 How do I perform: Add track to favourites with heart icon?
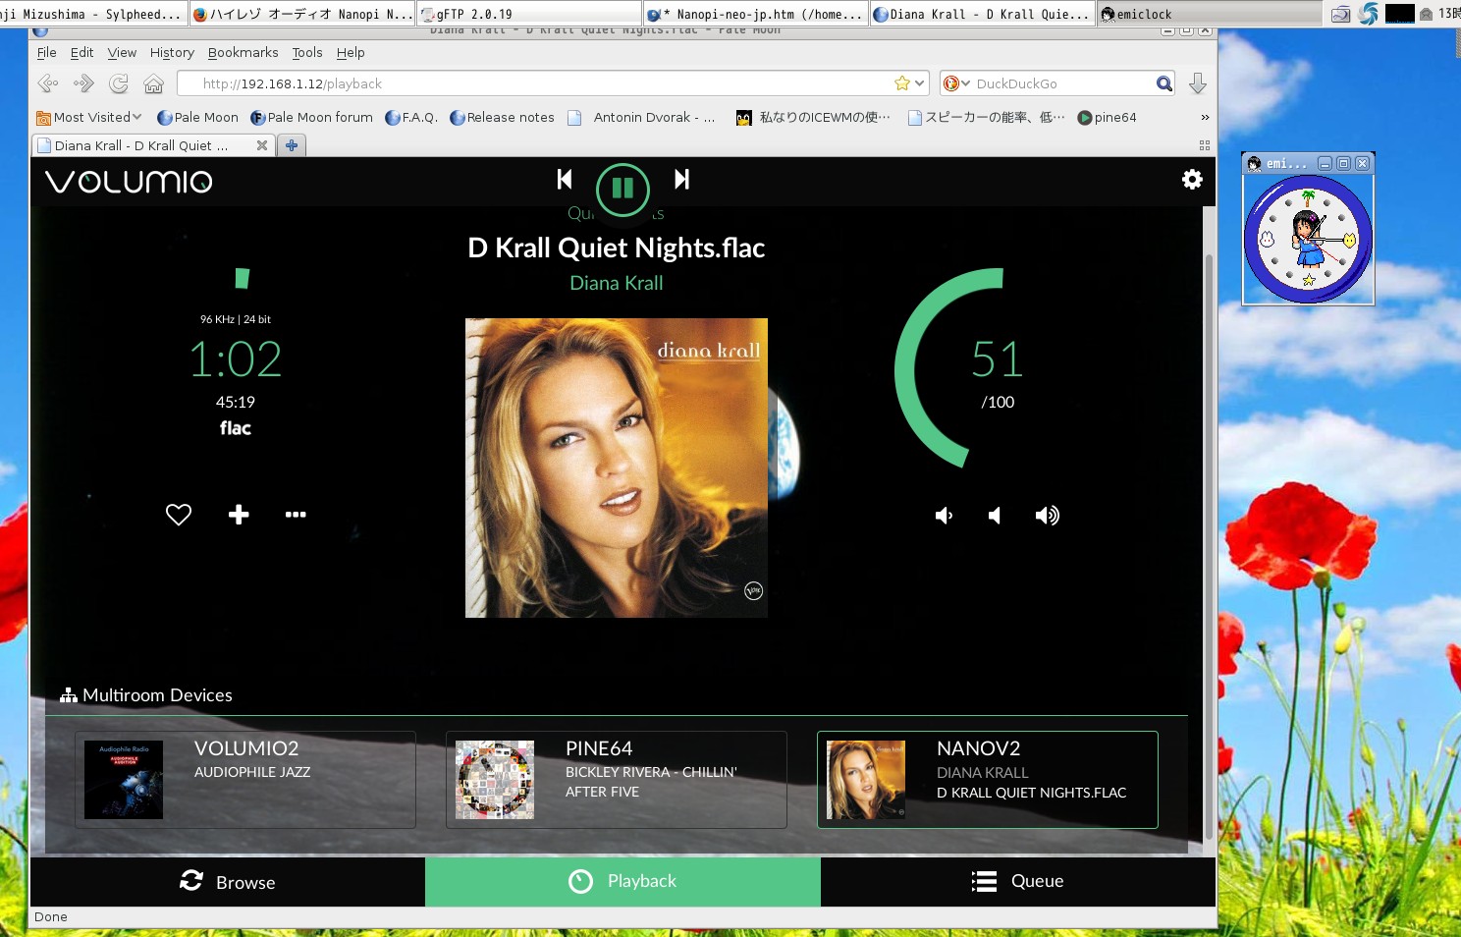click(x=179, y=515)
